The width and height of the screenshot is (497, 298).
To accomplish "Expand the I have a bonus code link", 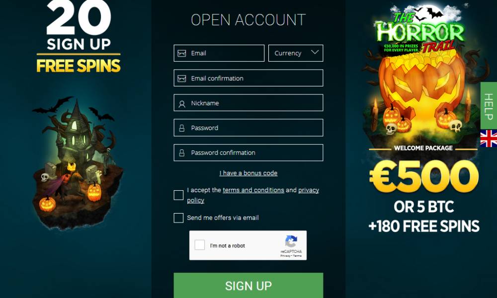I will pyautogui.click(x=248, y=173).
